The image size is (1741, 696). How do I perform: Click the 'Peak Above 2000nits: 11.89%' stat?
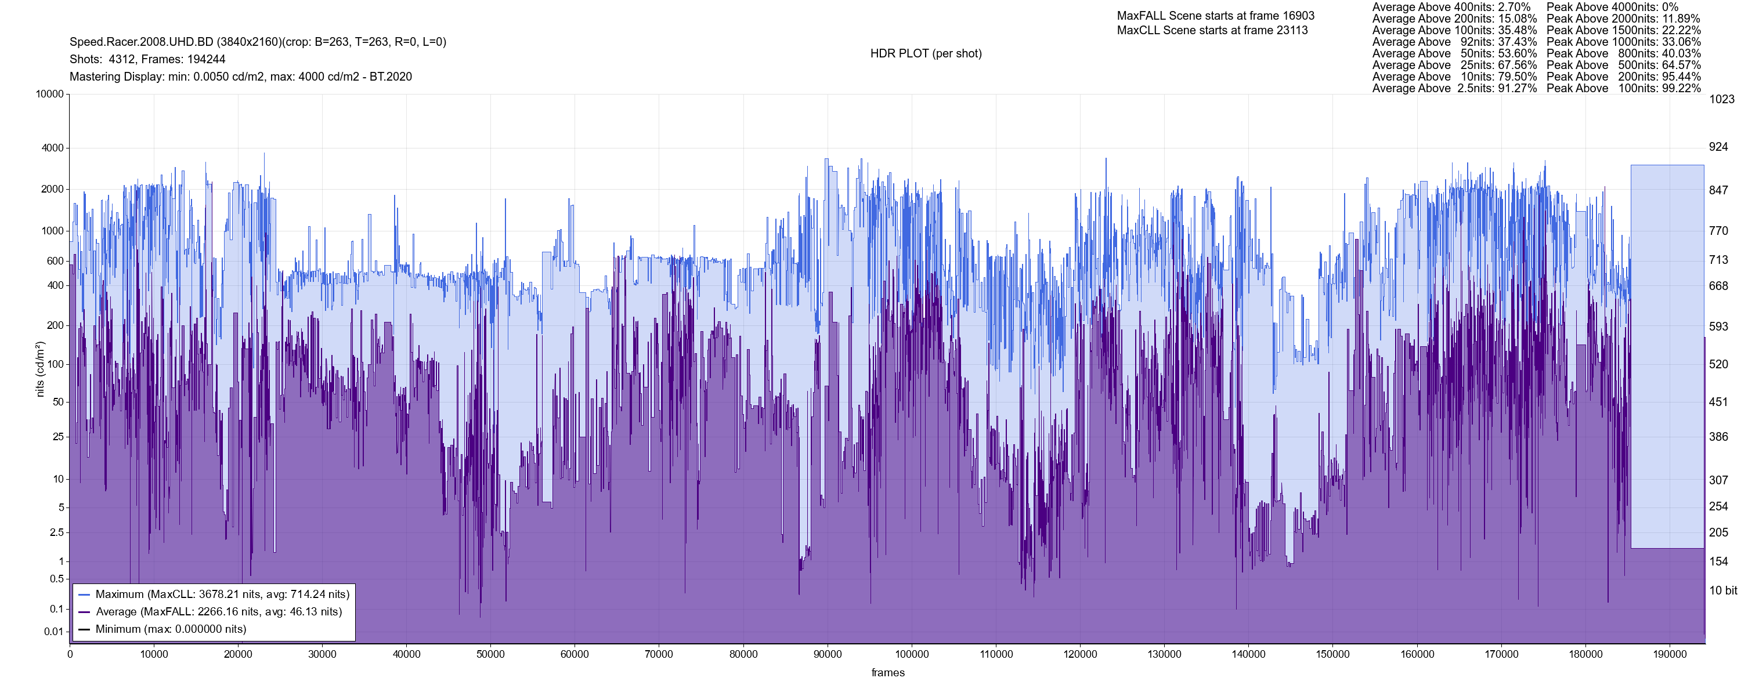tap(1623, 18)
